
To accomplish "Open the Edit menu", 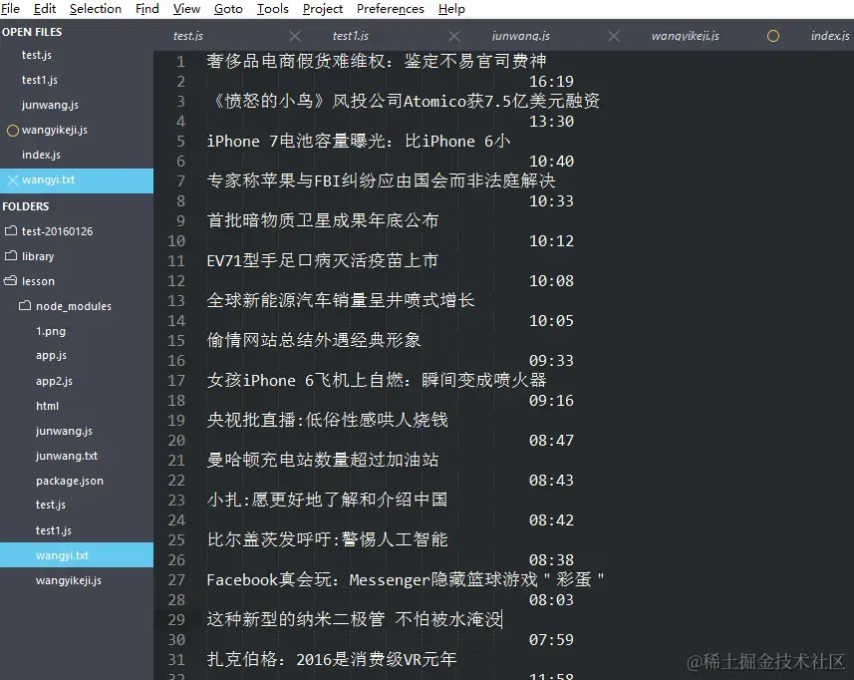I will pyautogui.click(x=45, y=9).
